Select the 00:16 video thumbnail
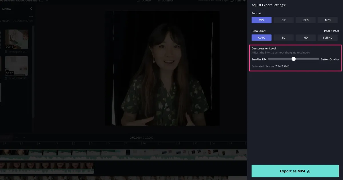This screenshot has width=343, height=180. [16, 39]
